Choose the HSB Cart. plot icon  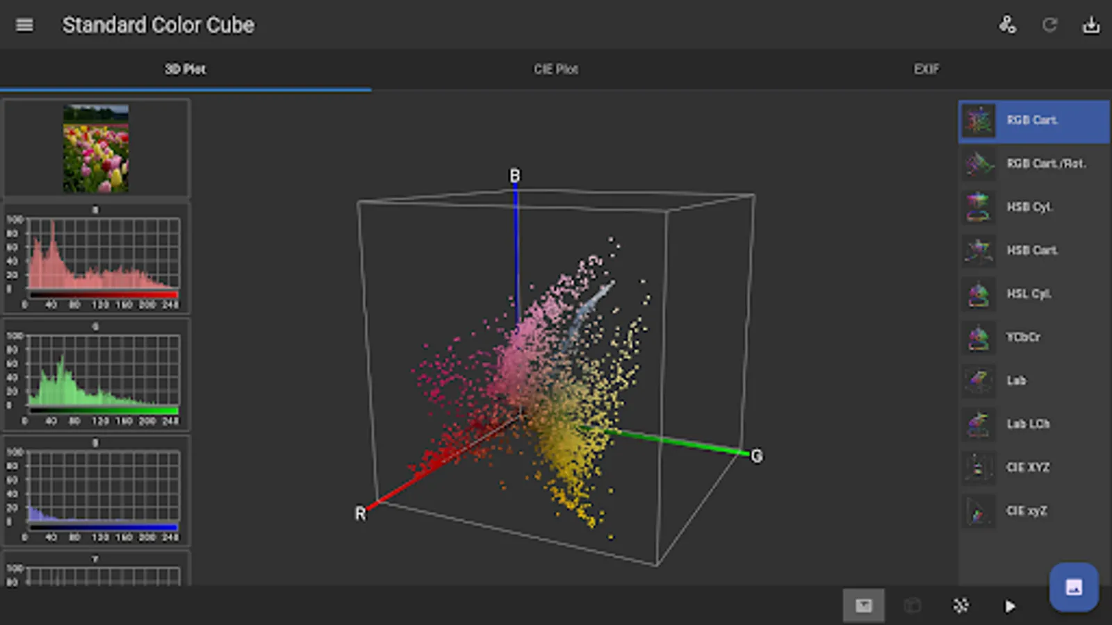979,251
